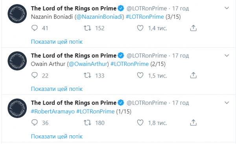
Task: Open the more-options chevron on the (1/15) tweet
Action: [227, 103]
